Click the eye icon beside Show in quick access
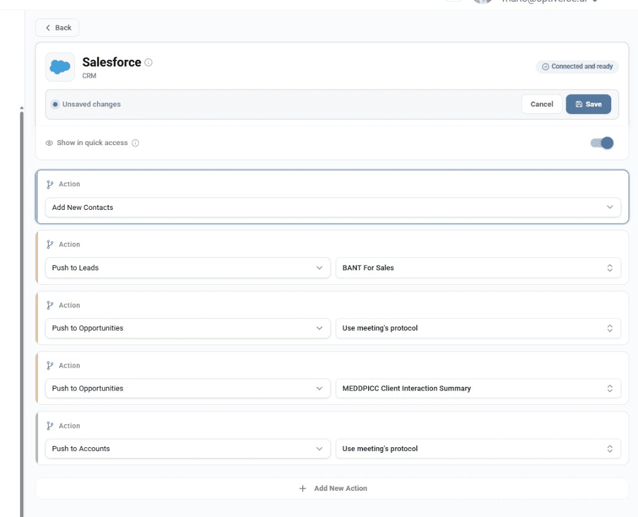This screenshot has height=517, width=638. tap(49, 143)
